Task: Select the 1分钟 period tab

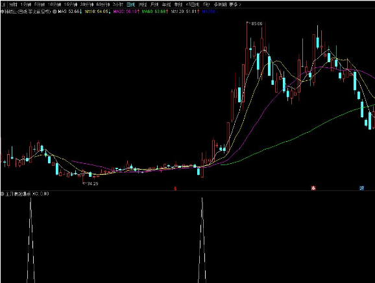Action: (x=25, y=5)
